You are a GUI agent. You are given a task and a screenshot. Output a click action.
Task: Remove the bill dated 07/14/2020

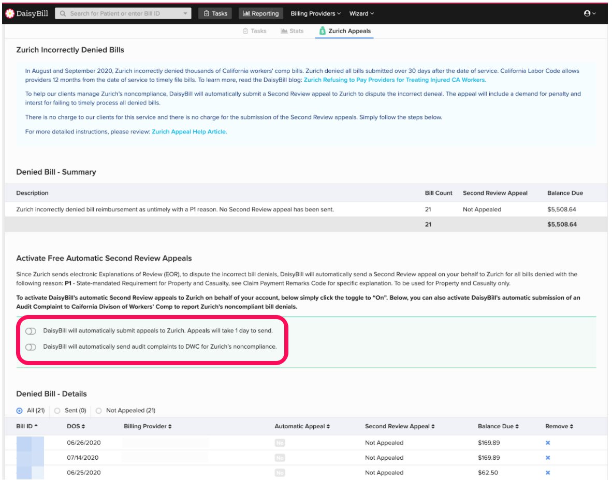(547, 458)
